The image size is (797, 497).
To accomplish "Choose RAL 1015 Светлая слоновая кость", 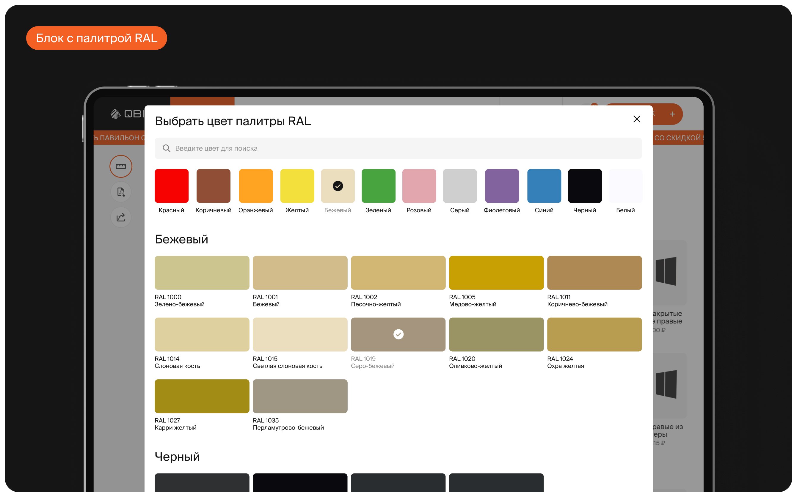I will coord(300,334).
